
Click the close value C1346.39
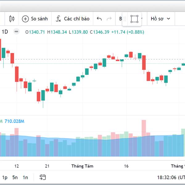coord(100,32)
